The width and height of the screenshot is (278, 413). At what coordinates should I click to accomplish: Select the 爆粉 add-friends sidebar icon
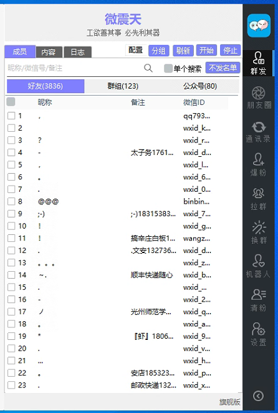point(259,165)
